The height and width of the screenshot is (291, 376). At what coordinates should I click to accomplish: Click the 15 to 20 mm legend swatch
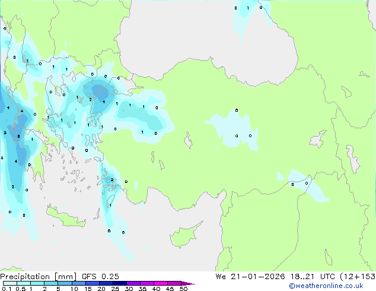pyautogui.click(x=92, y=283)
